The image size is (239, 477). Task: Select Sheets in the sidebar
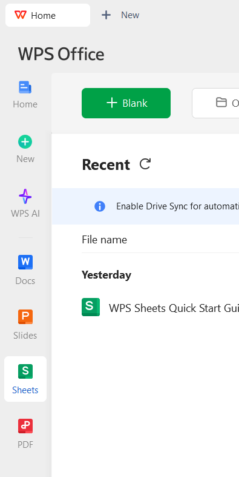point(25,379)
